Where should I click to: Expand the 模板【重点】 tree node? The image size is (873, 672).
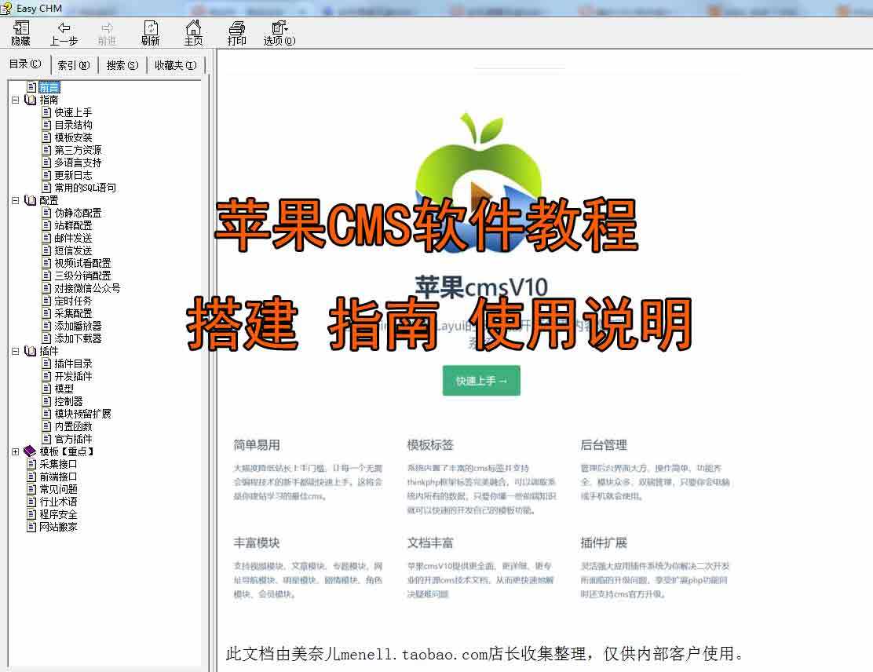click(16, 451)
